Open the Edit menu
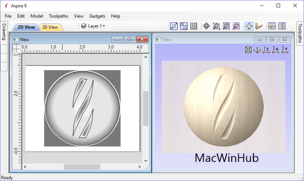Screen dimensions: 304x181 coord(21,16)
